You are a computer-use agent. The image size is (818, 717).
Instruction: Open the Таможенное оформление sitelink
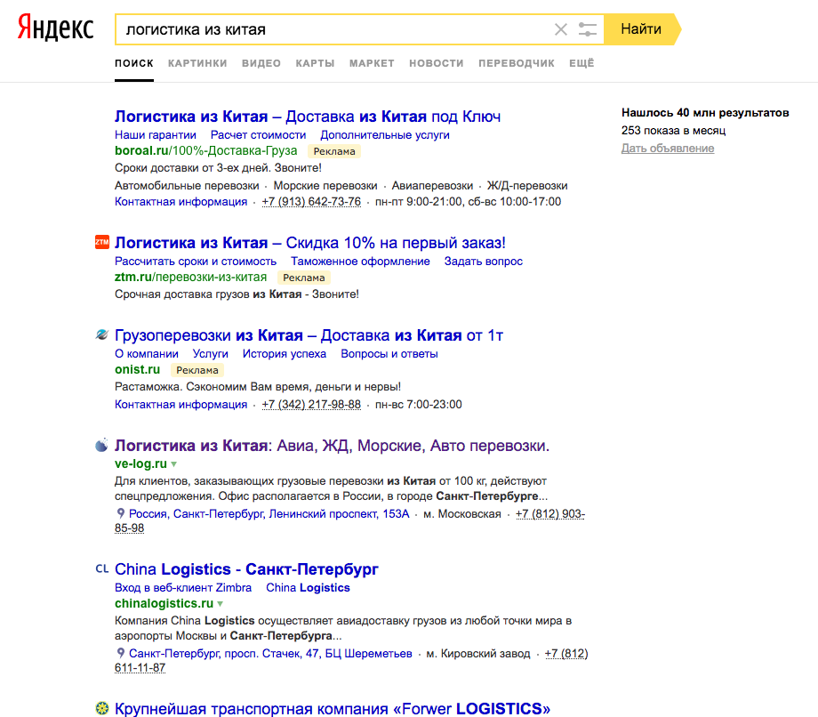pyautogui.click(x=360, y=261)
